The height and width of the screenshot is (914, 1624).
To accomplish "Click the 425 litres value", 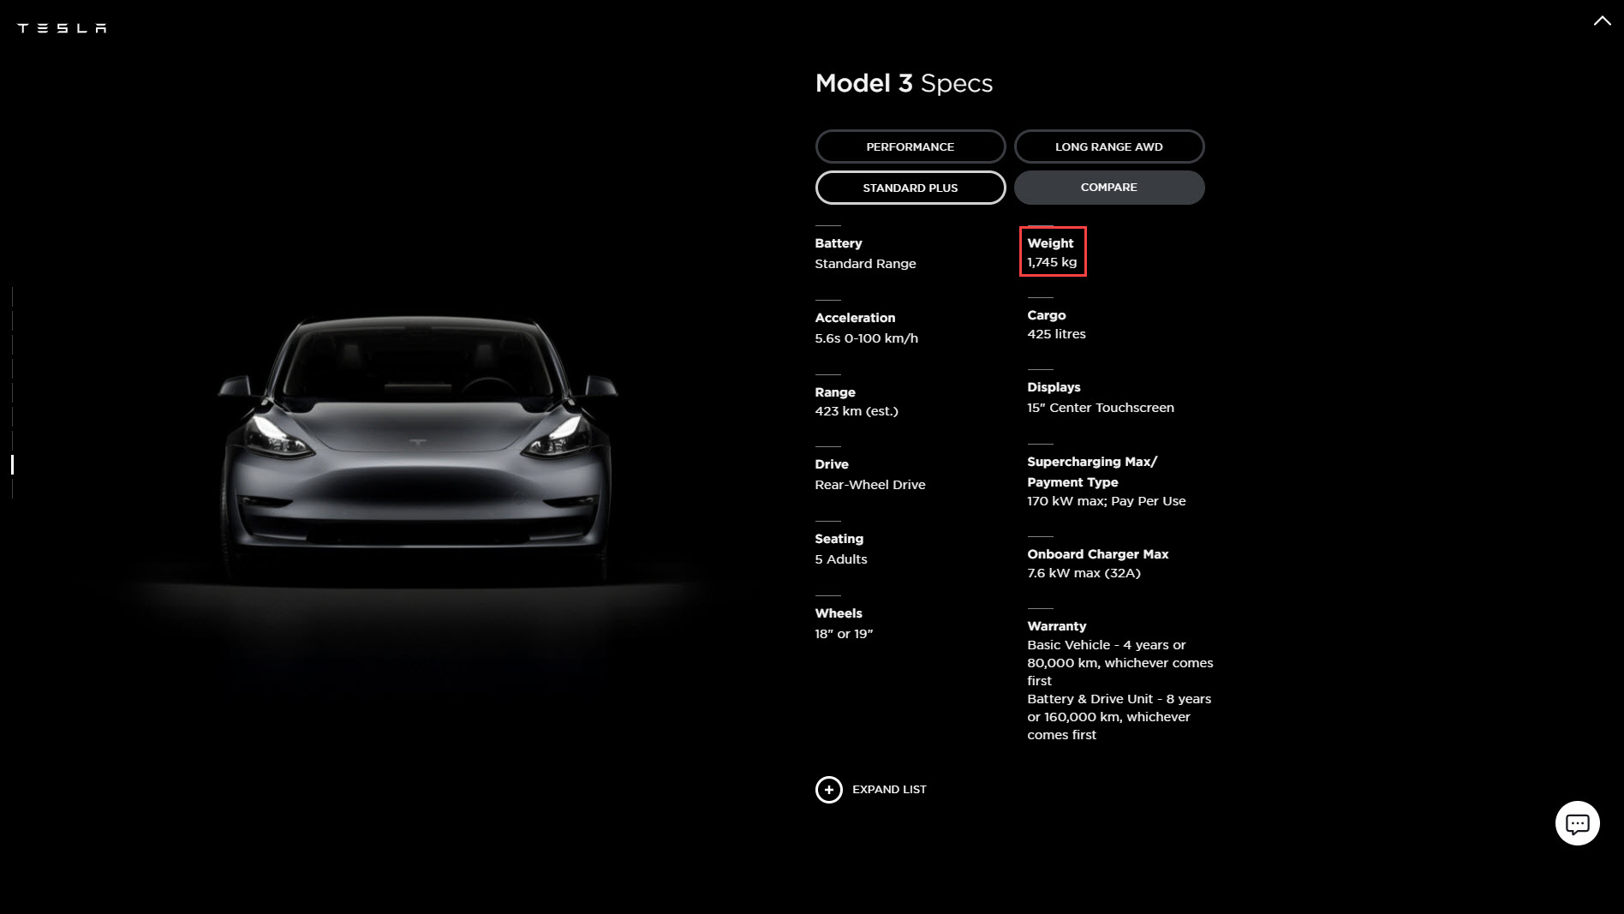I will (1056, 334).
